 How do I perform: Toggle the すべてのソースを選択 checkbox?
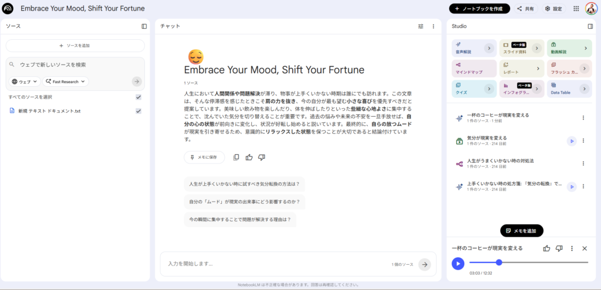[139, 97]
